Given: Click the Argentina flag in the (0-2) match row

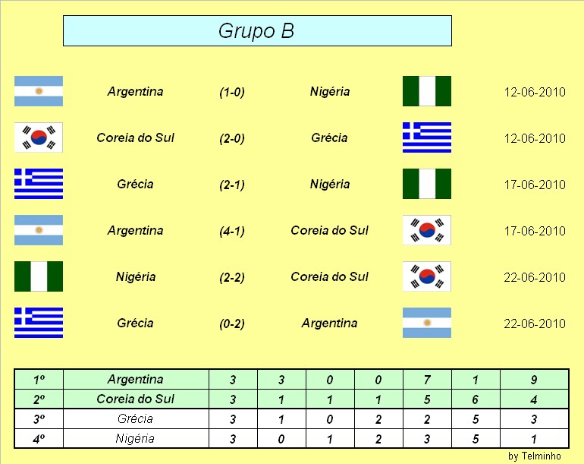Looking at the screenshot, I should (x=427, y=323).
